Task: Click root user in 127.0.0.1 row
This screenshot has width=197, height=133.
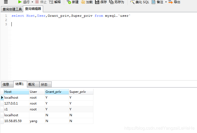Action: (x=37, y=103)
